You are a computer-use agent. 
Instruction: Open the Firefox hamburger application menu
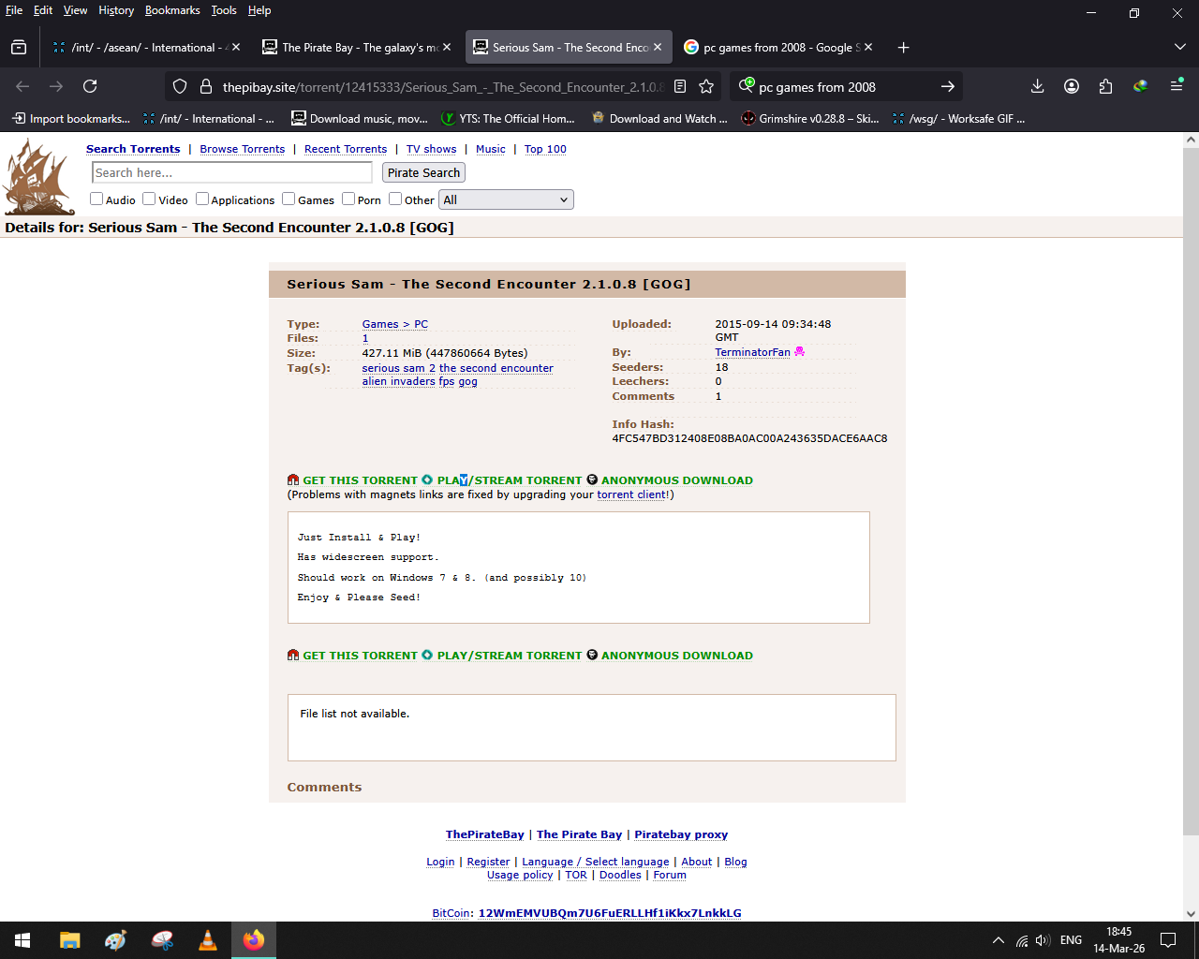click(1177, 86)
